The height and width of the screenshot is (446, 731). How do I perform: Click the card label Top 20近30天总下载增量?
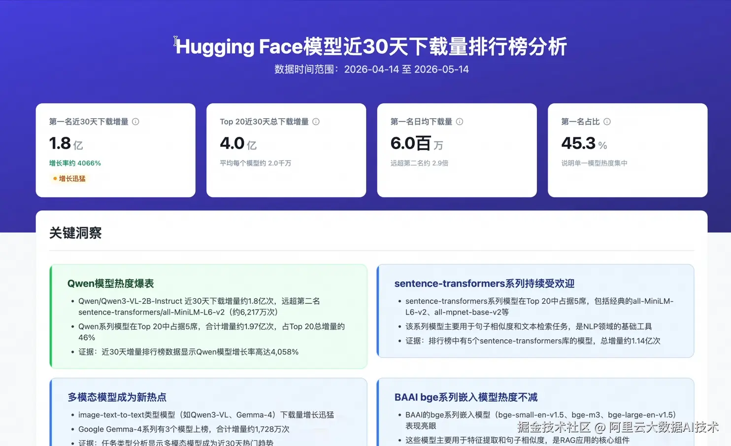(264, 122)
